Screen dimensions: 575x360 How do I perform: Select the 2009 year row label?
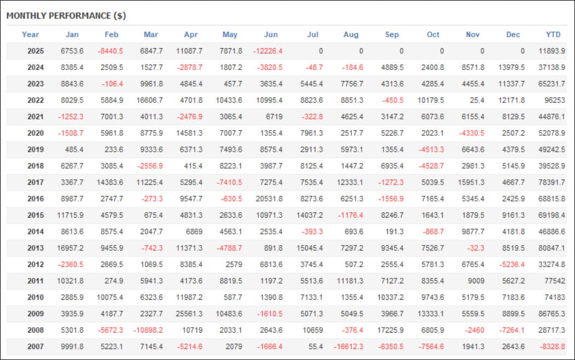pyautogui.click(x=36, y=314)
